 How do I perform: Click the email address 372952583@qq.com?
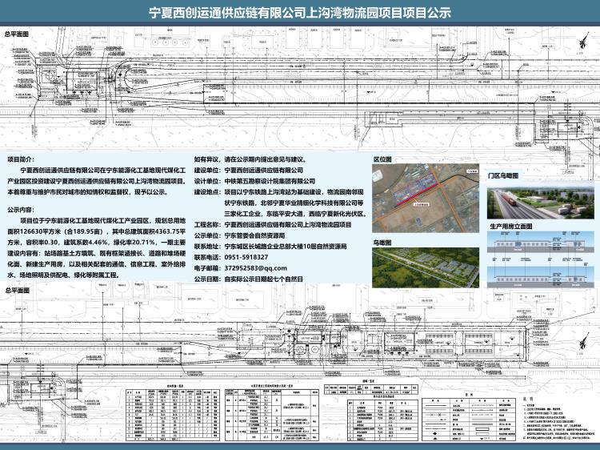(x=256, y=268)
